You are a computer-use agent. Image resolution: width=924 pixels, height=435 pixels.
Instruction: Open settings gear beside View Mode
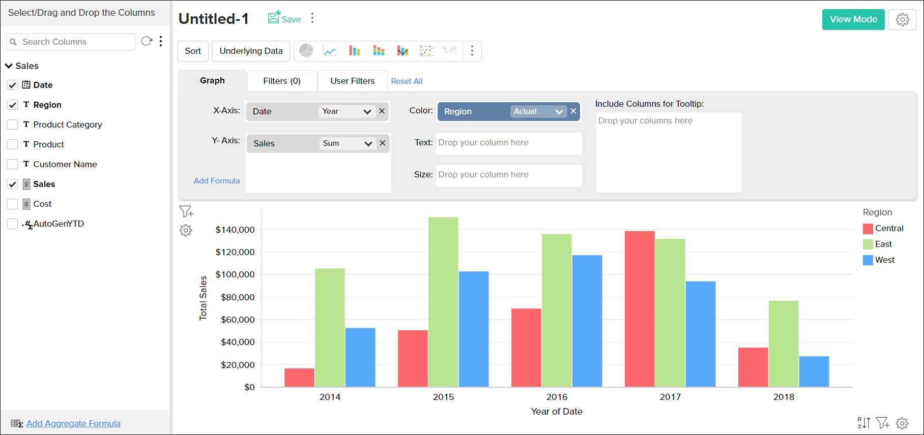[x=902, y=19]
